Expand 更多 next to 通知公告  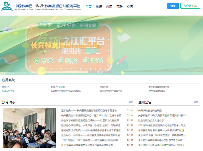point(196,102)
